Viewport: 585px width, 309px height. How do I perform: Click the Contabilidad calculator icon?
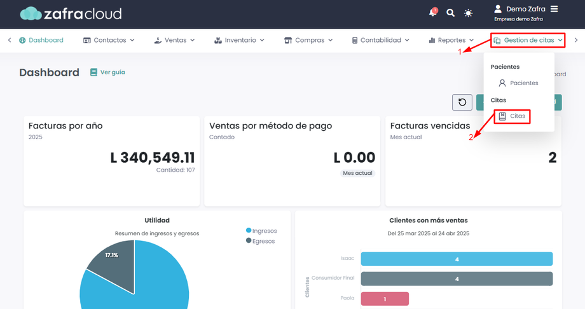tap(355, 40)
